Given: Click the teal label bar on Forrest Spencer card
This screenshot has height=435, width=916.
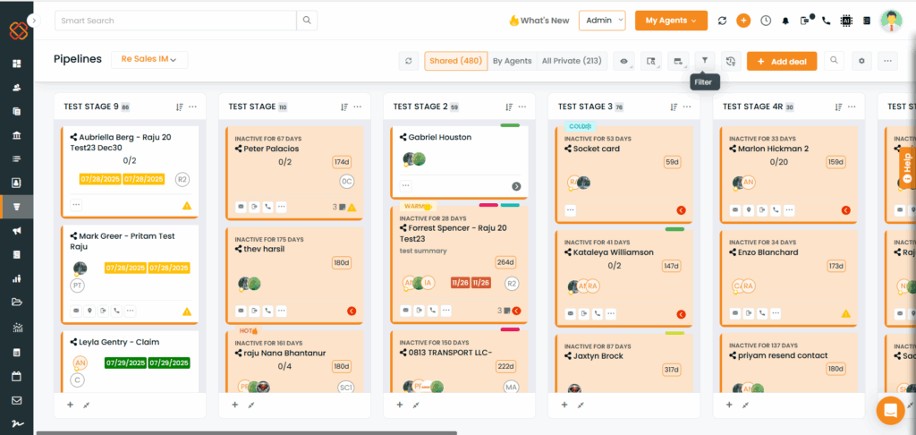Looking at the screenshot, I should tap(510, 205).
